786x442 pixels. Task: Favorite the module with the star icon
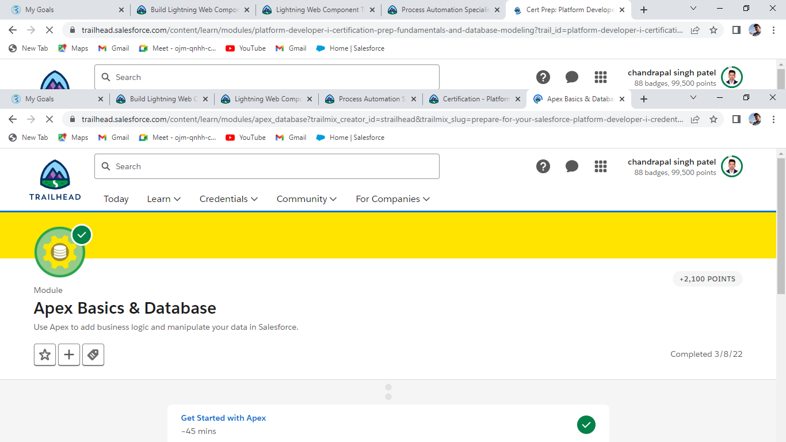45,355
